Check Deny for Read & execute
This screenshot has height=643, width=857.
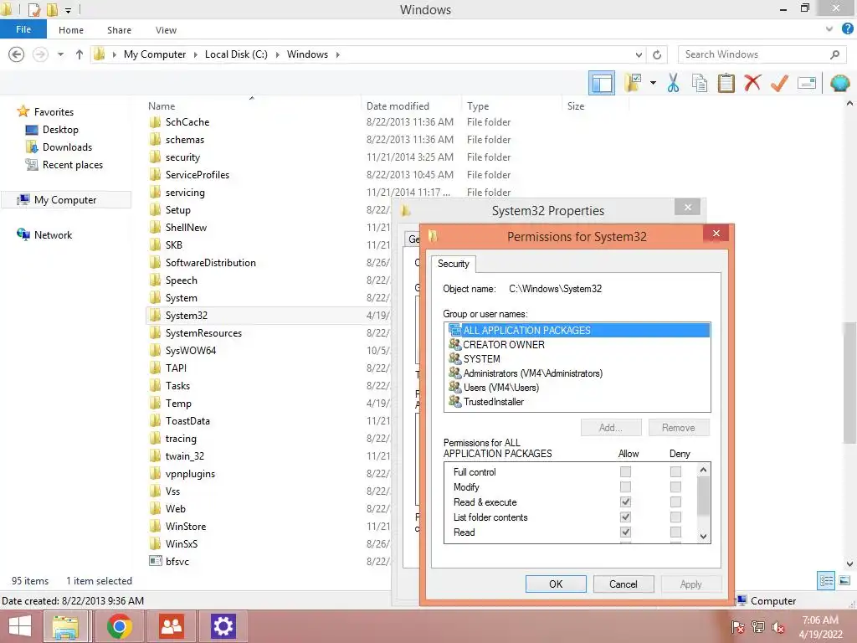(675, 502)
